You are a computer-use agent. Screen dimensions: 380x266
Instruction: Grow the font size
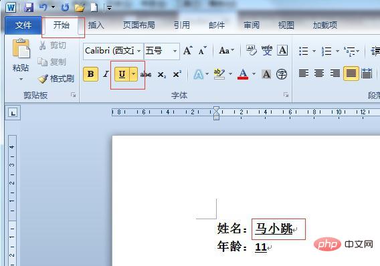[x=188, y=50]
